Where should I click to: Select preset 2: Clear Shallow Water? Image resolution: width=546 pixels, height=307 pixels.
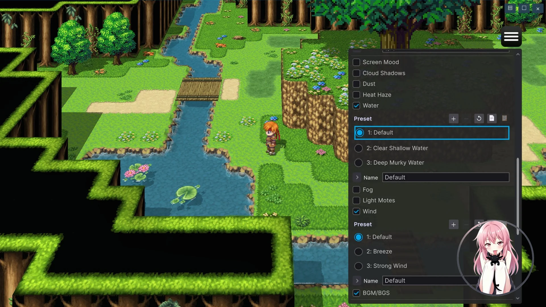pyautogui.click(x=358, y=148)
